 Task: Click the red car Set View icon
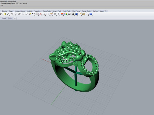[x=41, y=14]
